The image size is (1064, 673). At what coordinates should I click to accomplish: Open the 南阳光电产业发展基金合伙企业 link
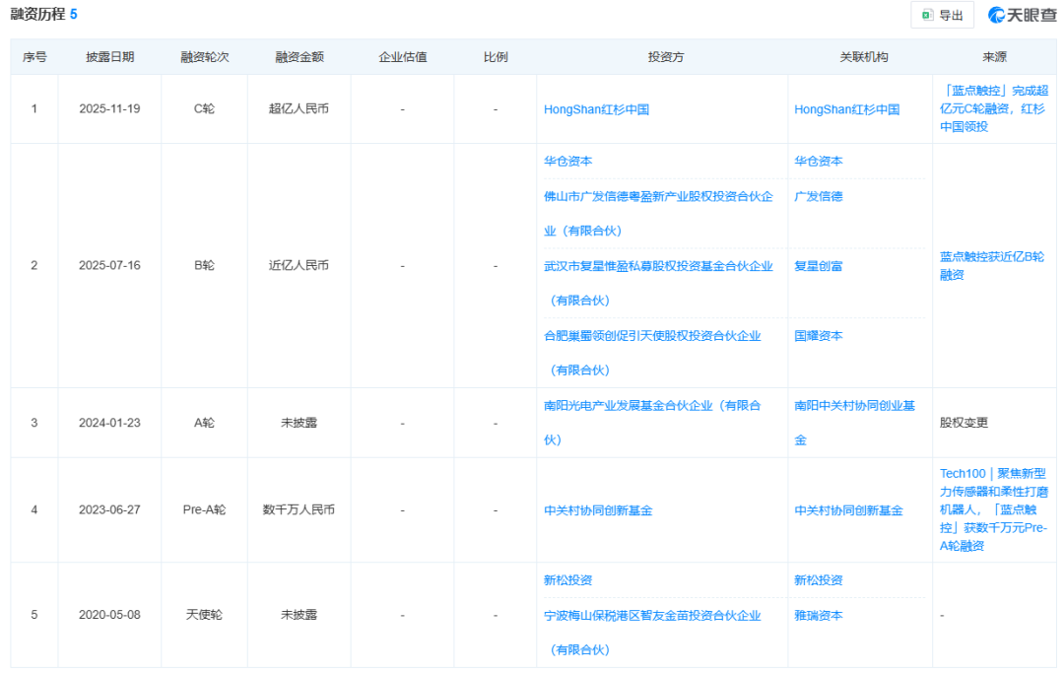655,405
